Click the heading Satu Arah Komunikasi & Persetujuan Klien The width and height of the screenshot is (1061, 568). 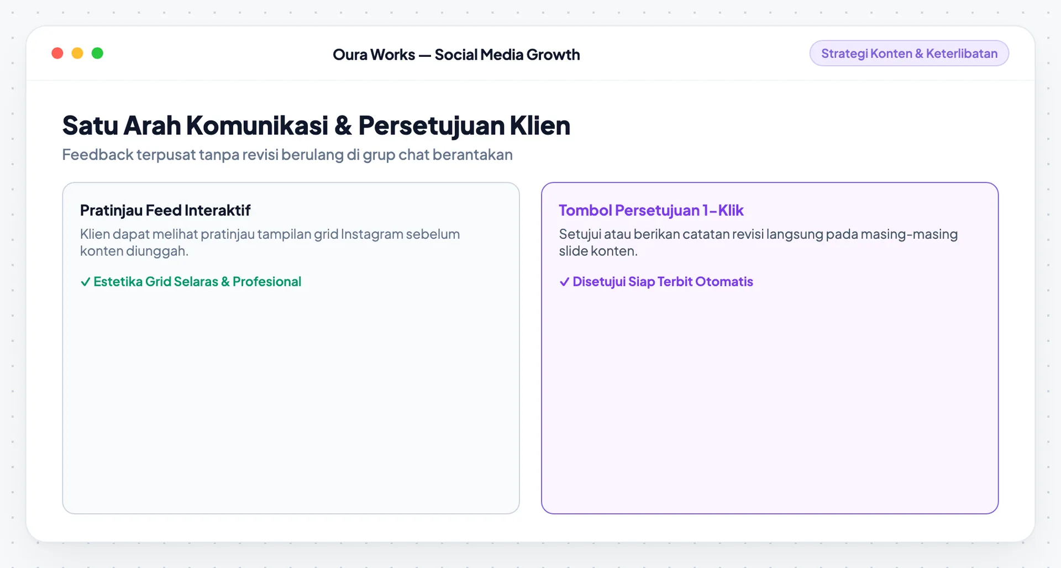pyautogui.click(x=316, y=125)
